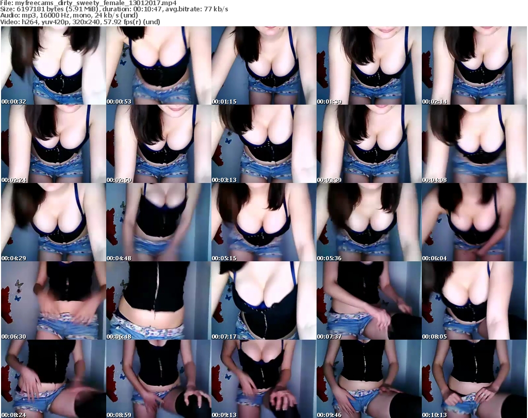Click the thumbnail marked 00:01:15
The image size is (528, 418).
pos(263,65)
